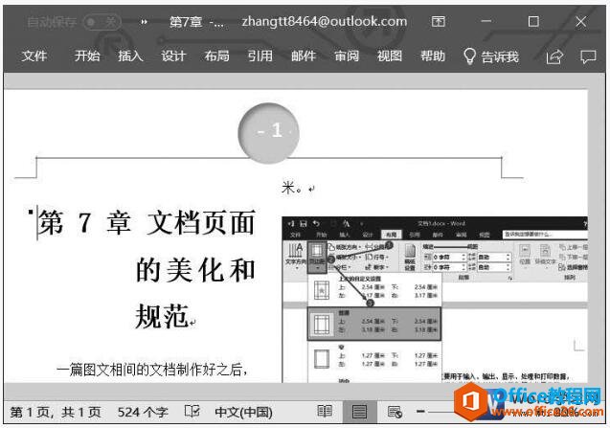This screenshot has width=610, height=428.
Task: Click the Share icon
Action: click(x=554, y=56)
